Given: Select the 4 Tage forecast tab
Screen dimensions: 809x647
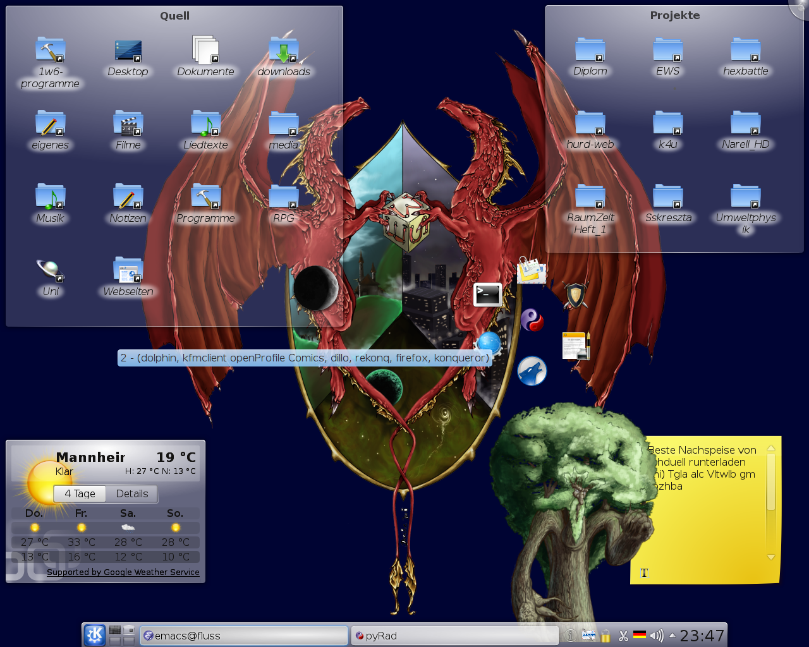Looking at the screenshot, I should (80, 493).
